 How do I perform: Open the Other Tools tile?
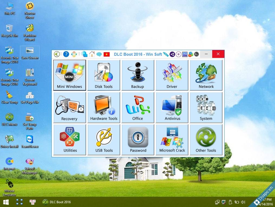(x=206, y=140)
